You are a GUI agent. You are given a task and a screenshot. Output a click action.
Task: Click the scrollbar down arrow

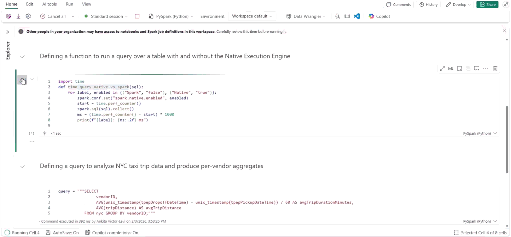[x=507, y=226]
